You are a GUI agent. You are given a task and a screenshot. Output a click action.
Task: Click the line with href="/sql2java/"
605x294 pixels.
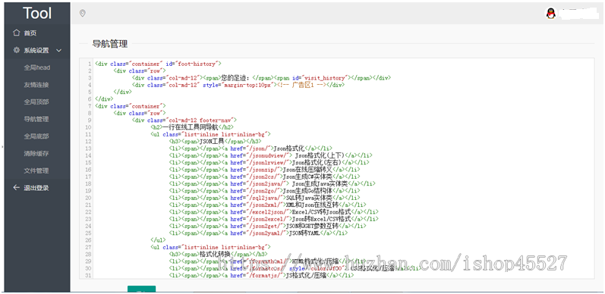(264, 198)
